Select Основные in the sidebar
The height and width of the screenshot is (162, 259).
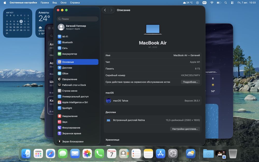[x=77, y=62]
